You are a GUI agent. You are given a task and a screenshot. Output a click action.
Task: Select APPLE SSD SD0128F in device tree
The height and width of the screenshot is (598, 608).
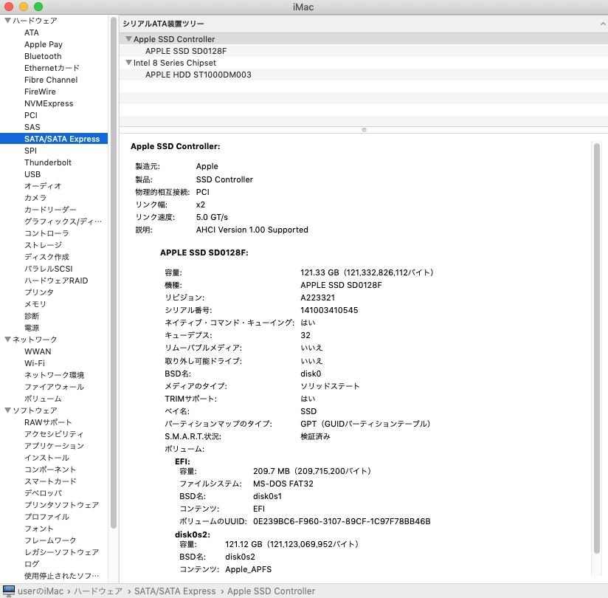(x=186, y=51)
